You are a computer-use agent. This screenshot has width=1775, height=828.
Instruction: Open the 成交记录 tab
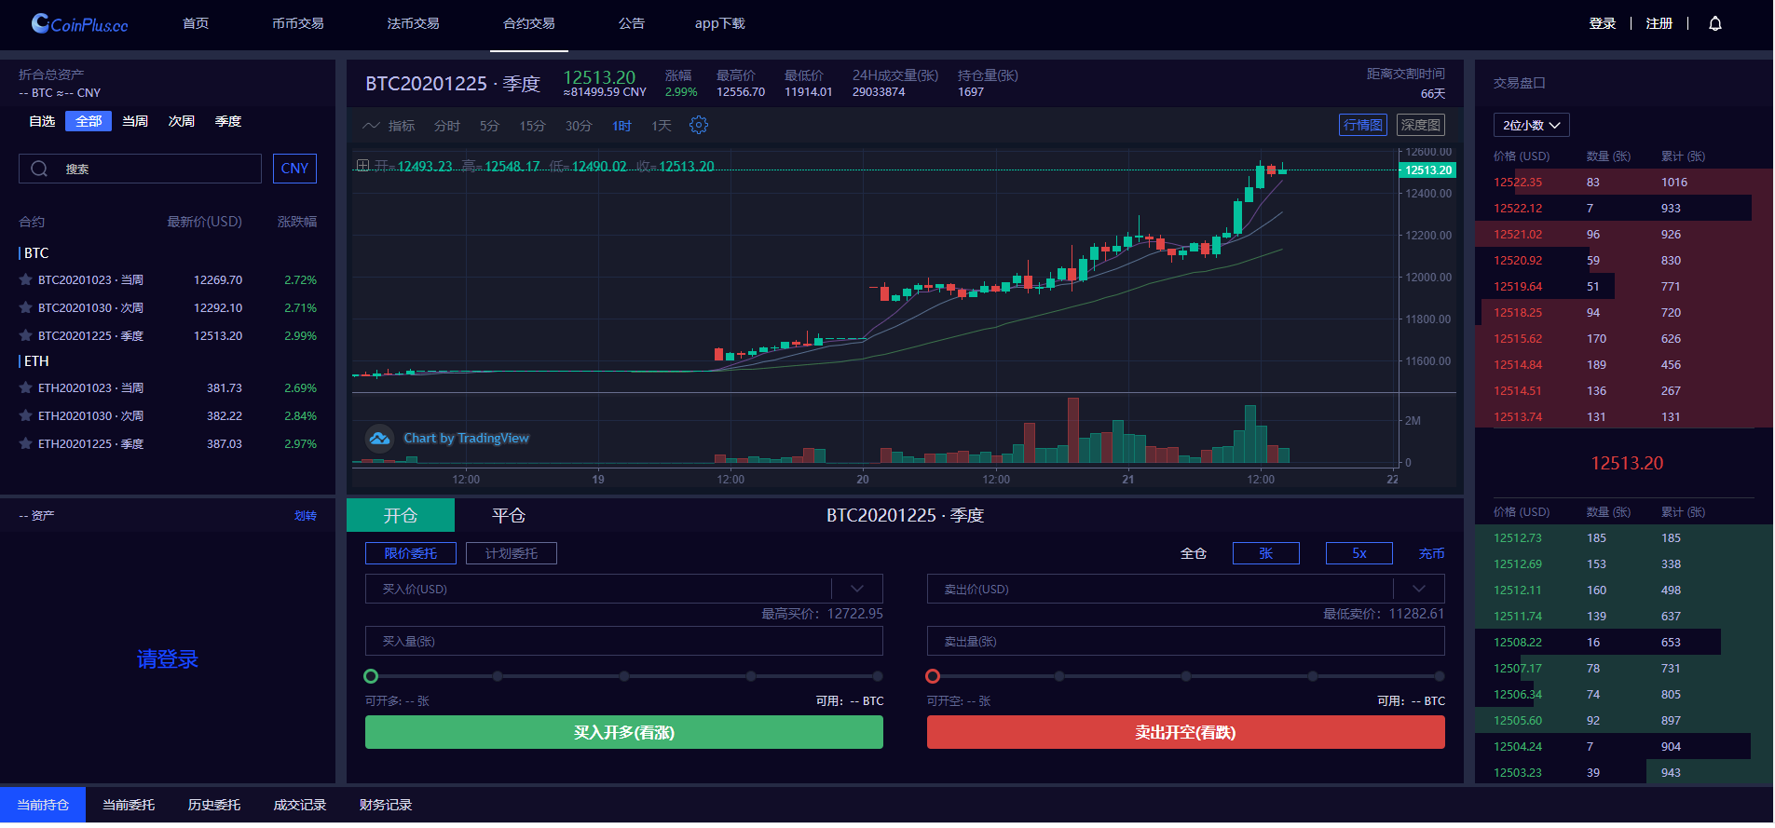point(300,805)
